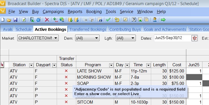Viewport: 209px width, 105px height.
Task: Switch to the Contributing Buys tab
Action: point(125,29)
